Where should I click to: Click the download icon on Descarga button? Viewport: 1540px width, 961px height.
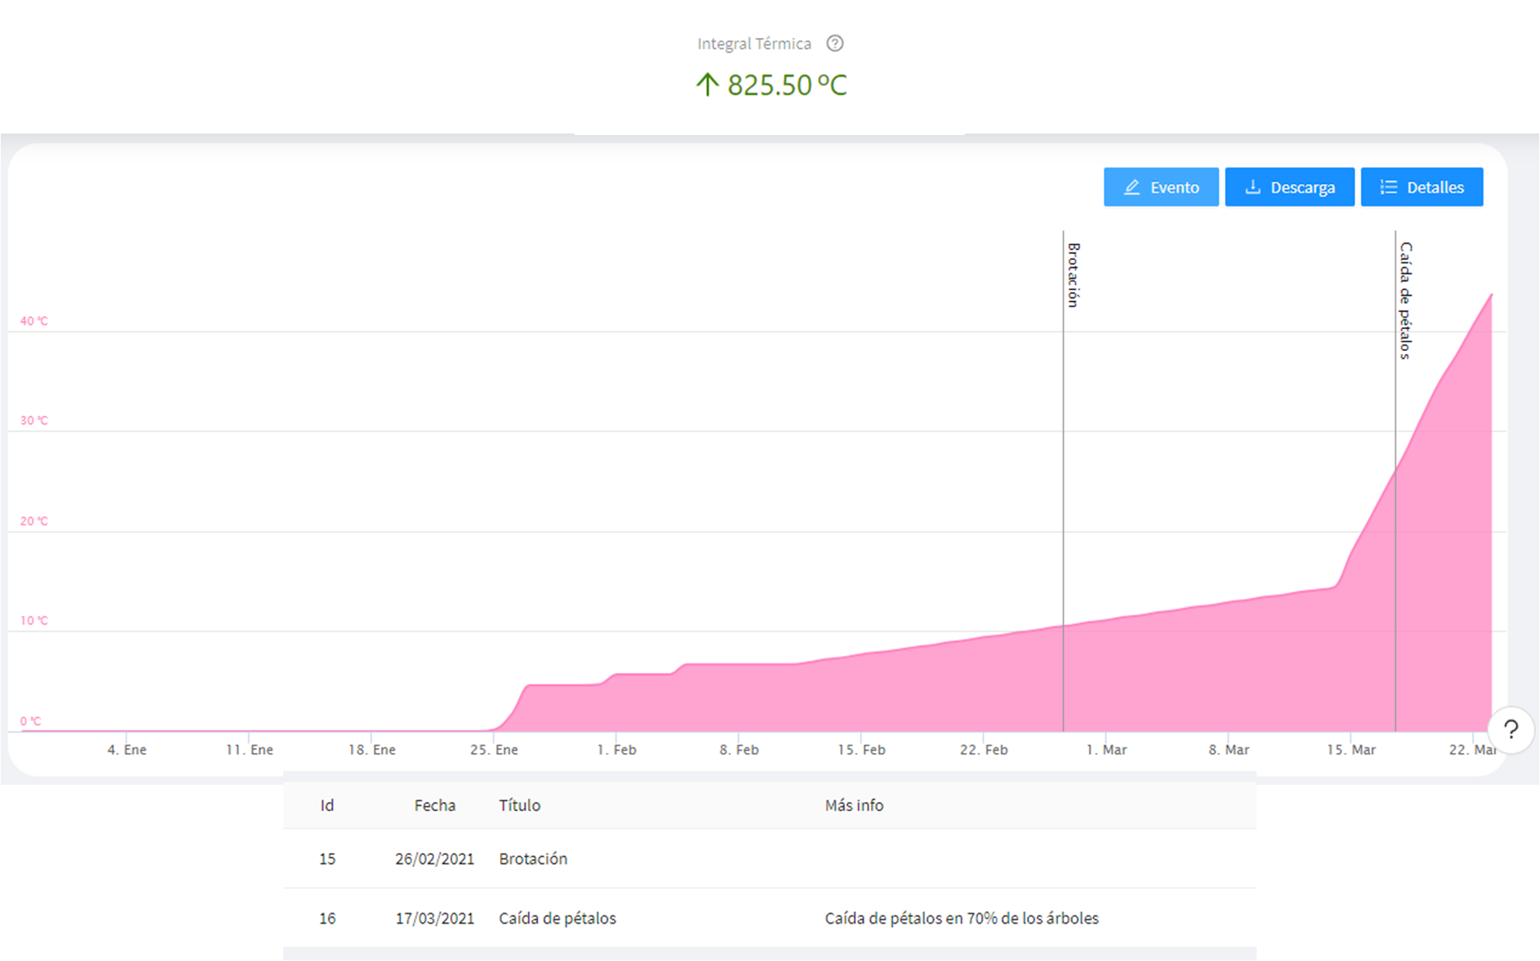coord(1253,187)
